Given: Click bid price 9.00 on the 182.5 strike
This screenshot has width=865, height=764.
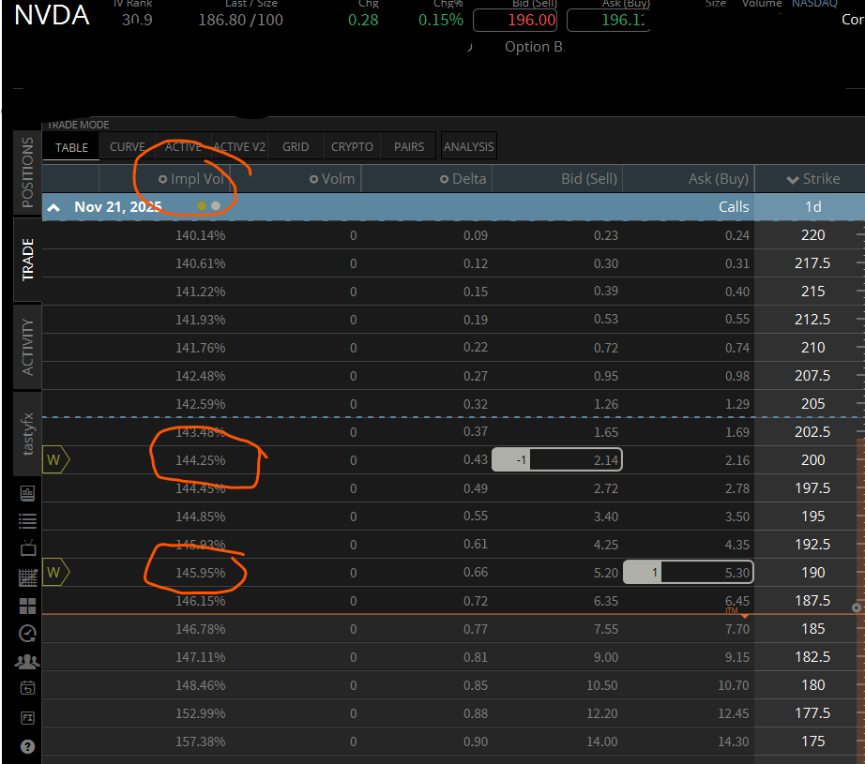Looking at the screenshot, I should [606, 657].
